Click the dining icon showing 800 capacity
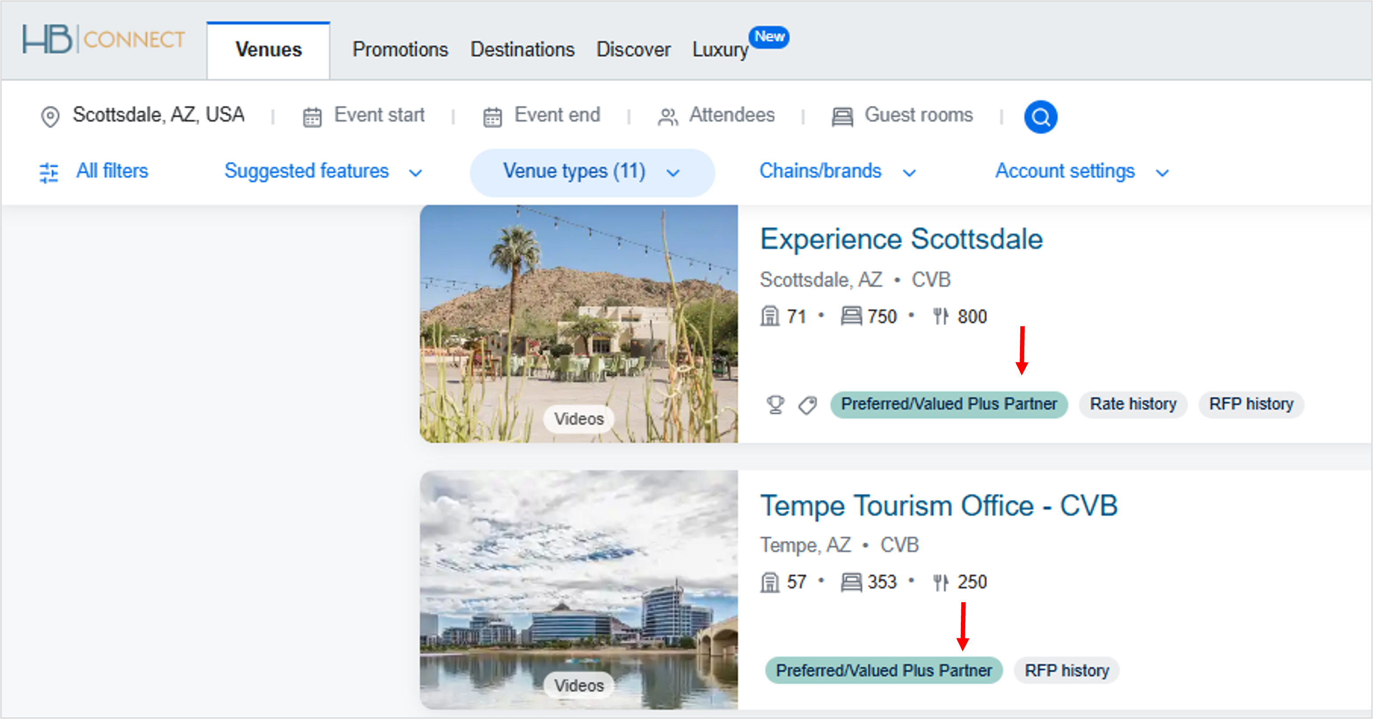Image resolution: width=1373 pixels, height=719 pixels. pos(941,316)
